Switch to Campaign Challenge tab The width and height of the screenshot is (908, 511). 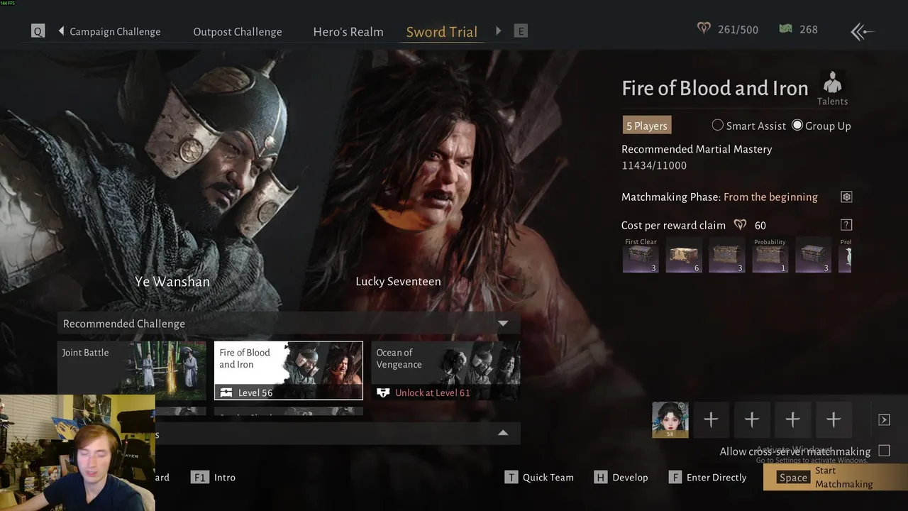tap(115, 31)
